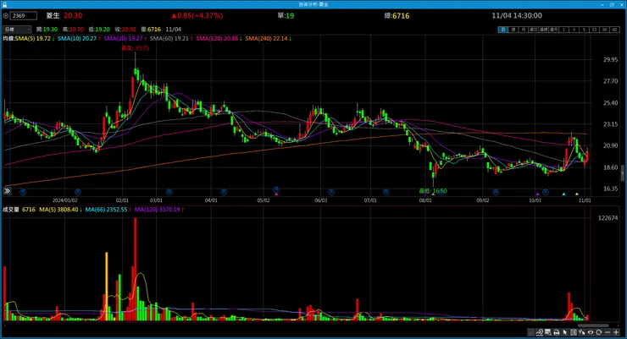Switch to the 1-minute interval button

563,30
